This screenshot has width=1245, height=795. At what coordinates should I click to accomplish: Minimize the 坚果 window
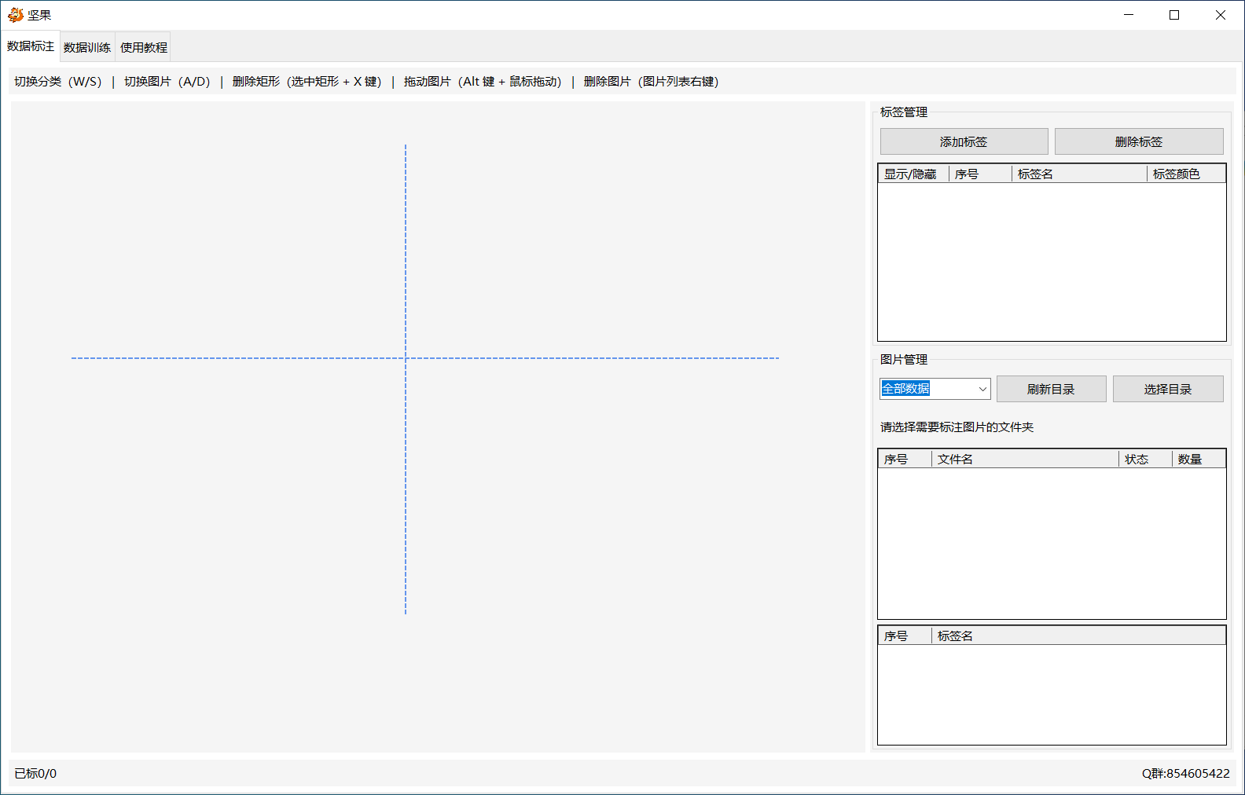tap(1129, 15)
